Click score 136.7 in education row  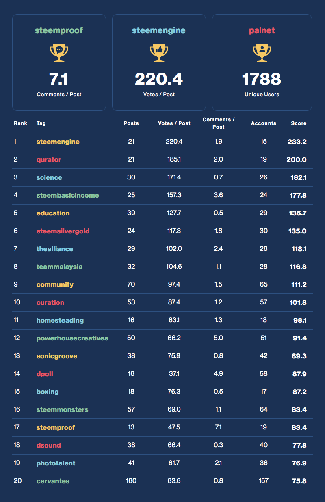point(297,213)
